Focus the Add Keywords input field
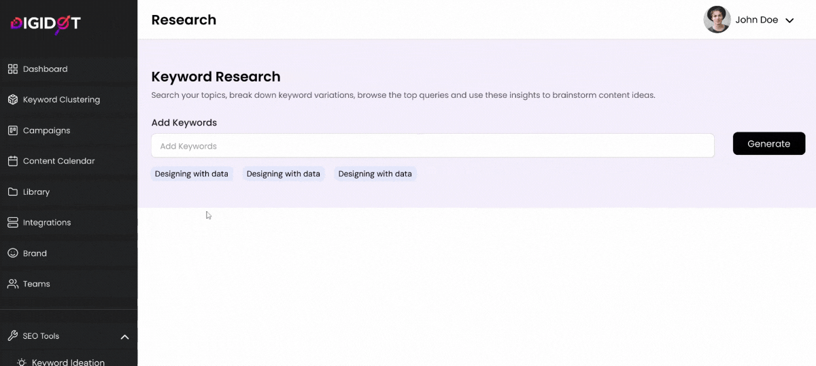The image size is (816, 366). (432, 145)
